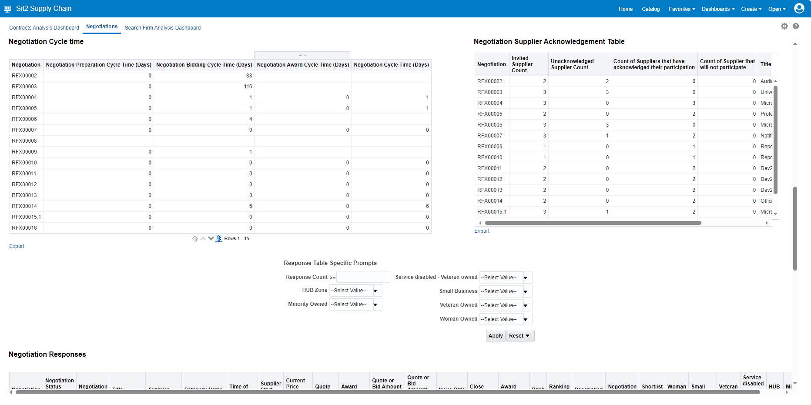This screenshot has height=405, width=811.
Task: Open the user account avatar menu
Action: 799,8
